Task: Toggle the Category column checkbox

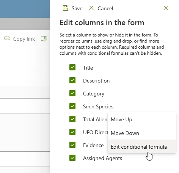Action: pyautogui.click(x=72, y=93)
